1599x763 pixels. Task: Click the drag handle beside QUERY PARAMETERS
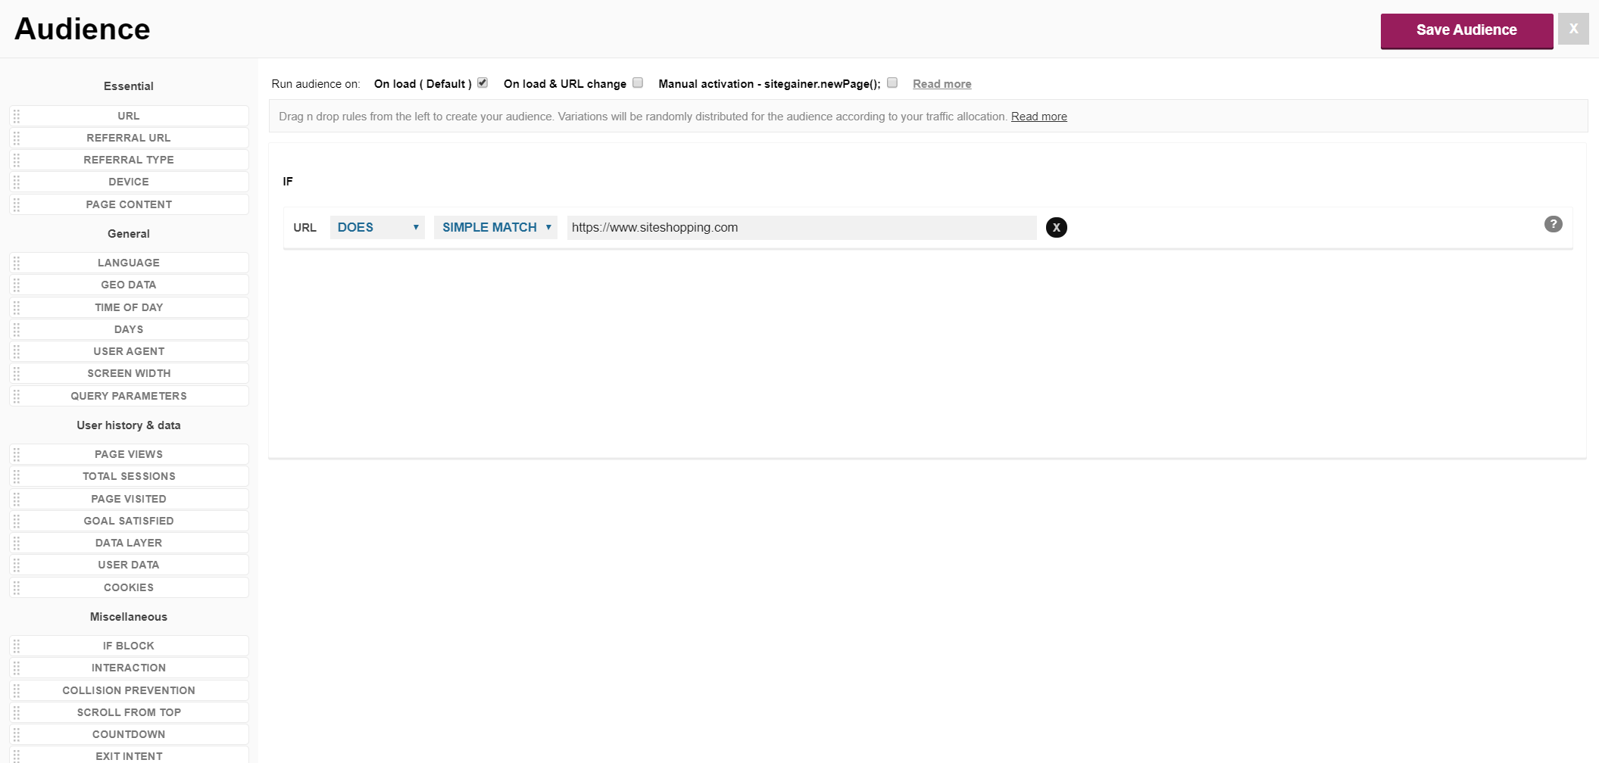click(x=17, y=396)
